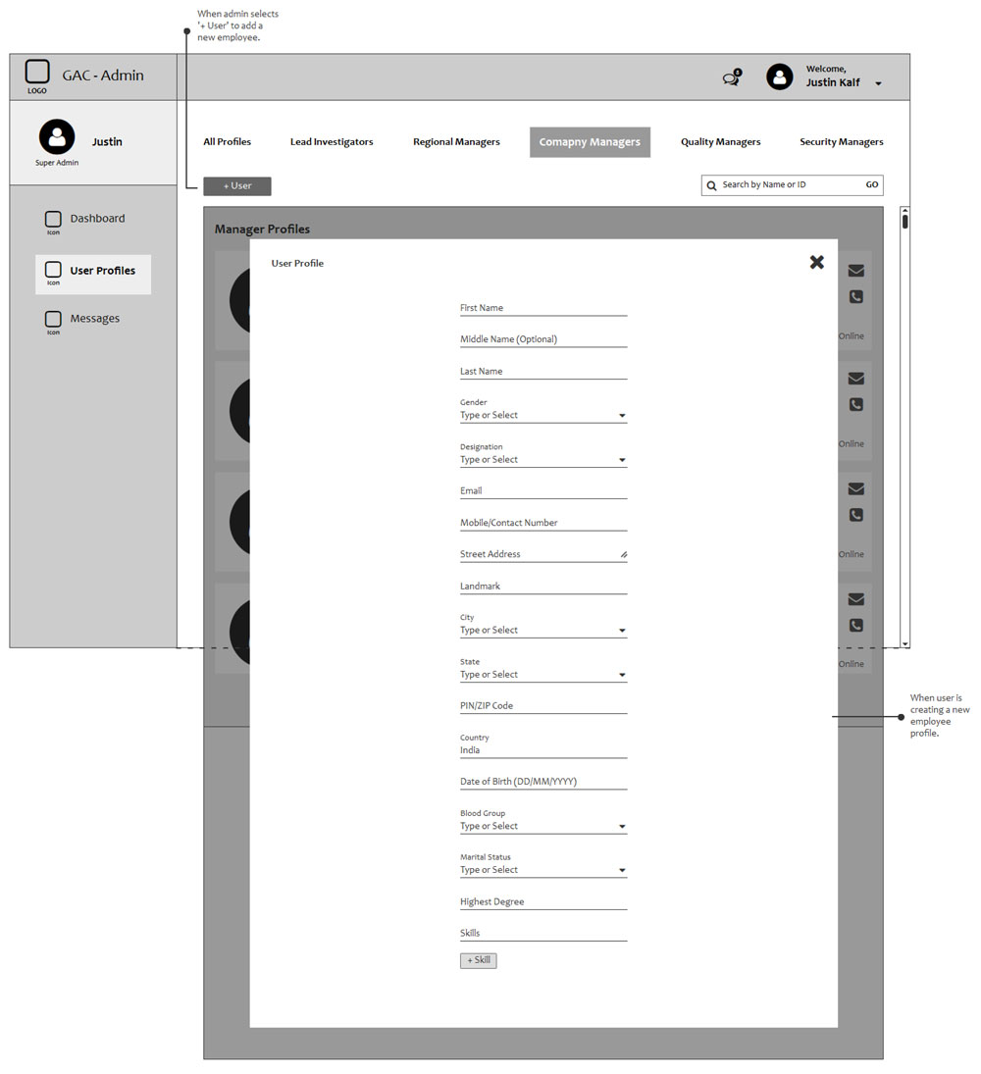Open the chat notifications icon

pyautogui.click(x=731, y=78)
